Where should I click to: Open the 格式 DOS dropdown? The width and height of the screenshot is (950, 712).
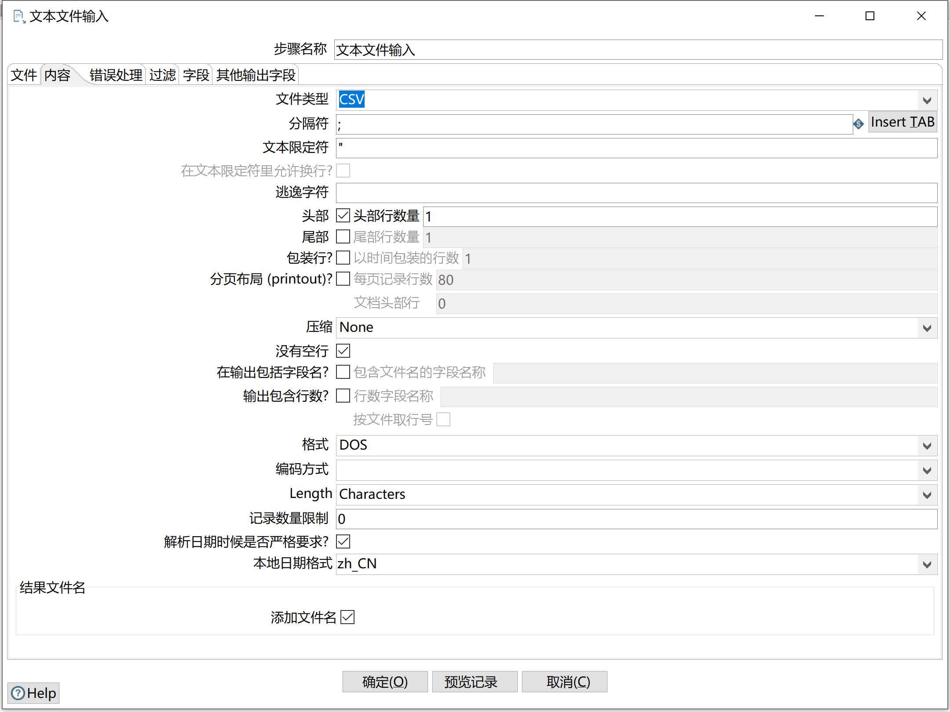927,446
